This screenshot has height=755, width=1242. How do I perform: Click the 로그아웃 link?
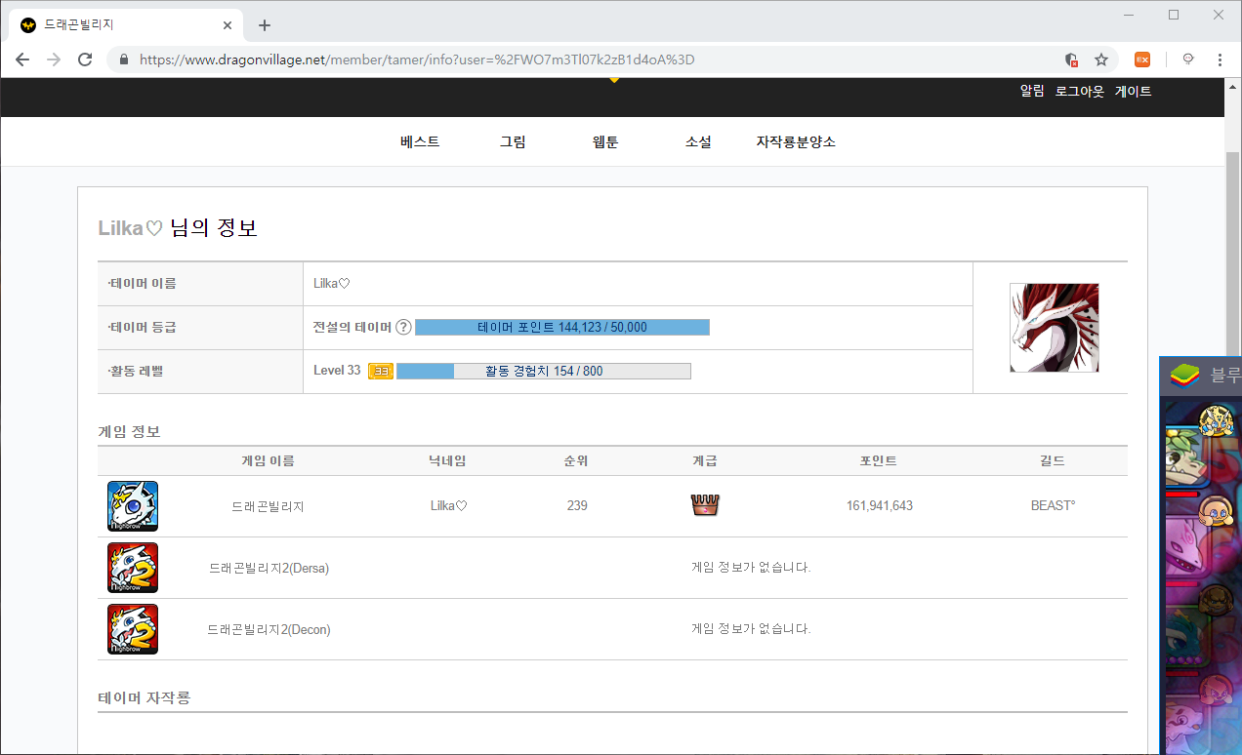coord(1079,91)
